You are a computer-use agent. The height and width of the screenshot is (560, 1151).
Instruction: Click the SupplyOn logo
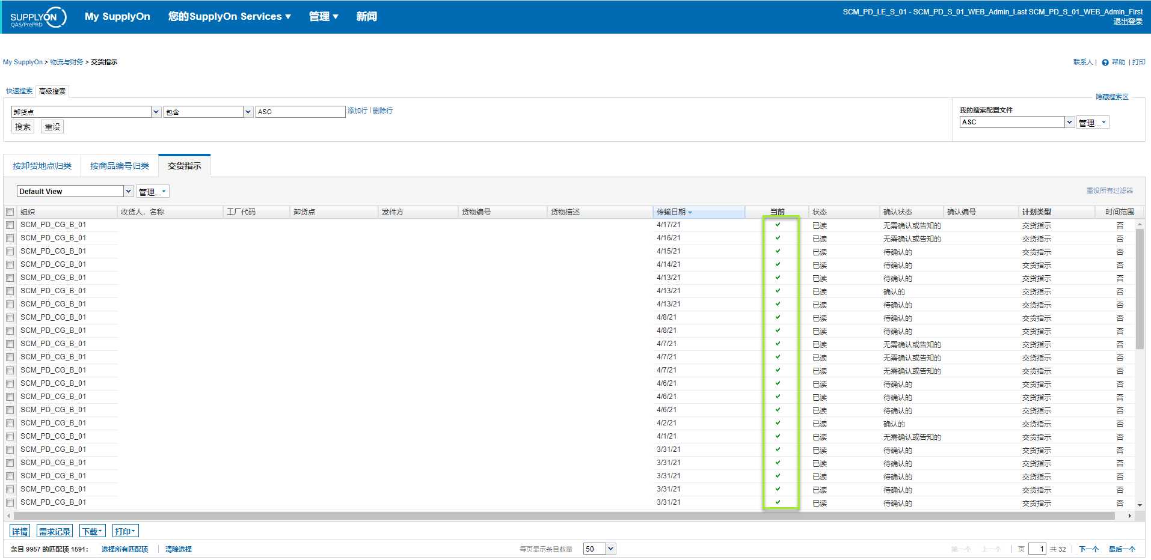point(37,17)
